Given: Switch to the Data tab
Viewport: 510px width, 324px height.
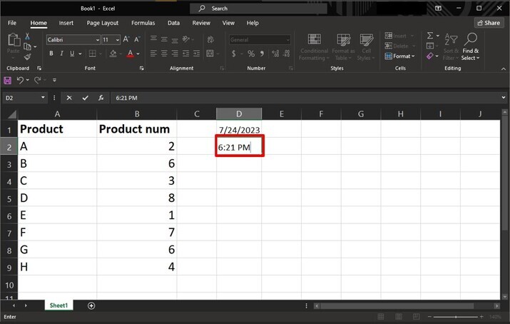Looking at the screenshot, I should click(173, 23).
